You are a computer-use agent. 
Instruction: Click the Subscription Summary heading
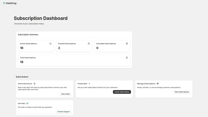(x=28, y=35)
